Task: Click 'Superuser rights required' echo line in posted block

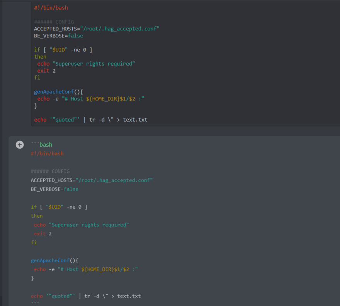Action: coord(86,64)
